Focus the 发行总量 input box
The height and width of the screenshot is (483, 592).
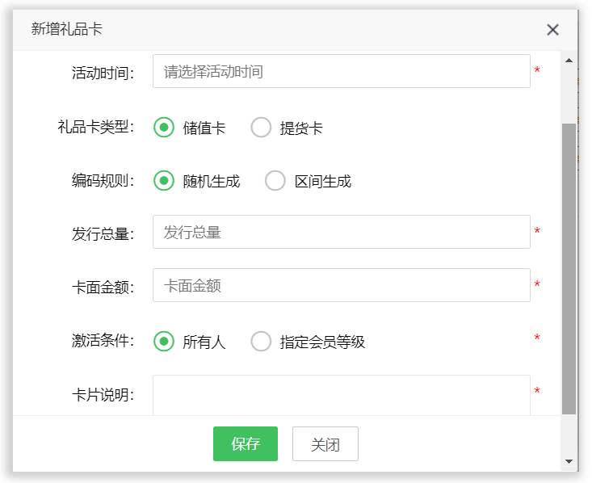point(341,233)
